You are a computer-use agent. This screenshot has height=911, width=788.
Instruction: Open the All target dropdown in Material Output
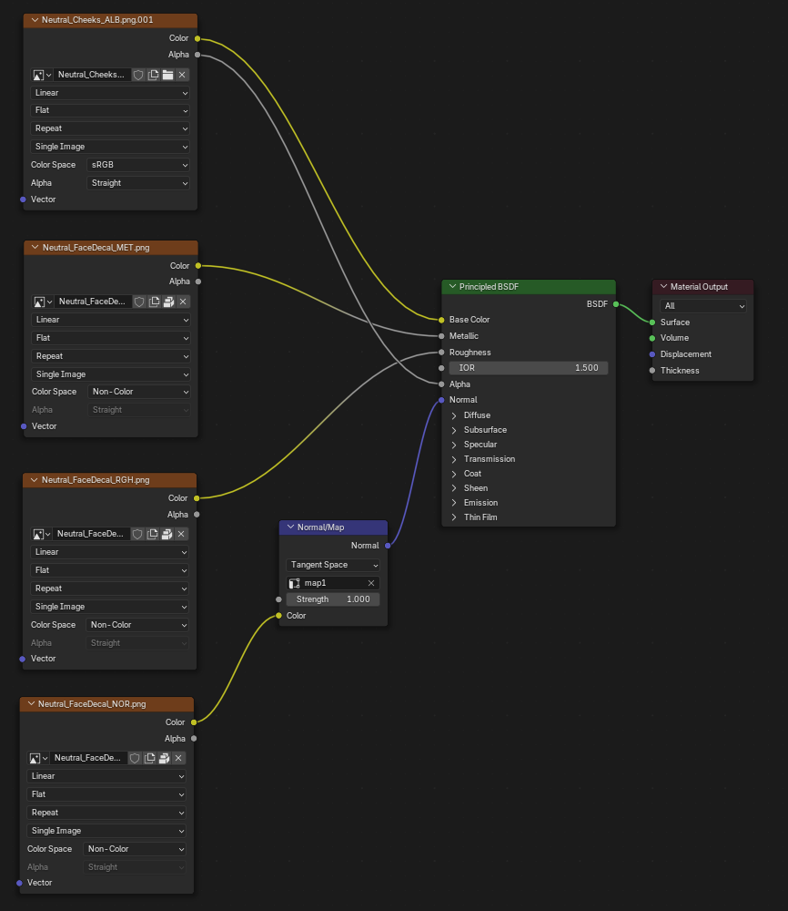(x=703, y=306)
